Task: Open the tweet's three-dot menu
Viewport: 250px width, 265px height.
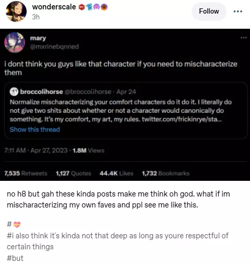Action: click(x=244, y=38)
